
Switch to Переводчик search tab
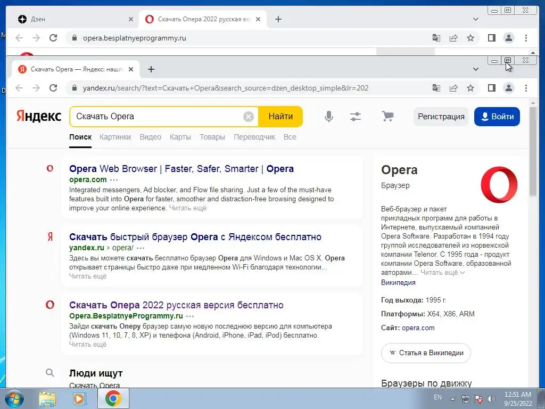click(x=254, y=137)
